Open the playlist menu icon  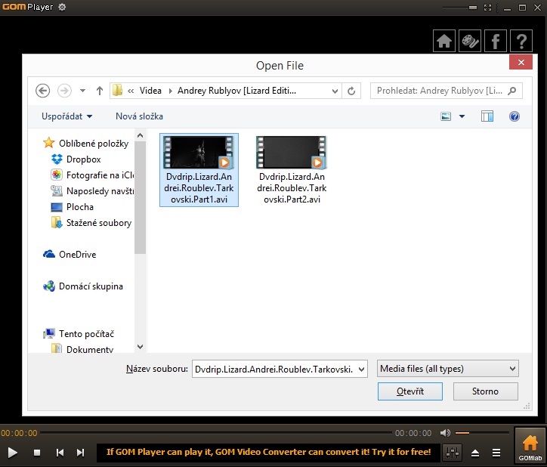[x=496, y=453]
